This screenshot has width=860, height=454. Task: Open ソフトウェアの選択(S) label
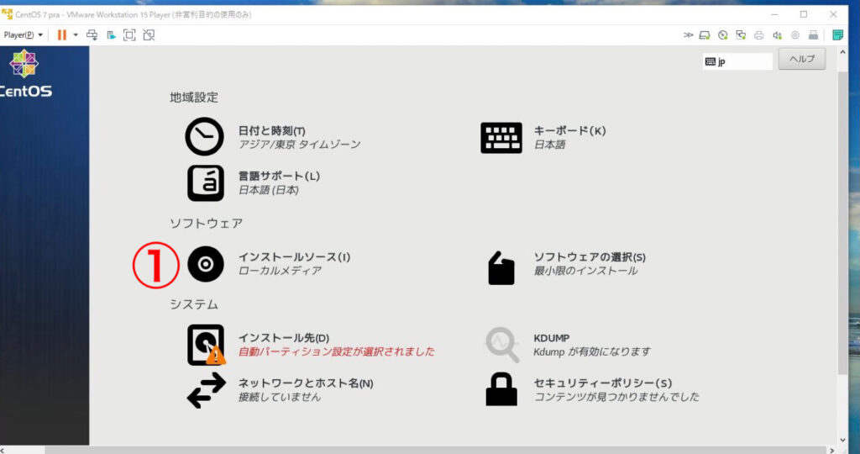590,257
